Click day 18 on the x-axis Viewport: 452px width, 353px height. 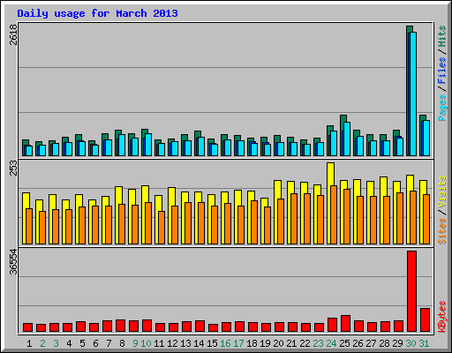pyautogui.click(x=252, y=343)
